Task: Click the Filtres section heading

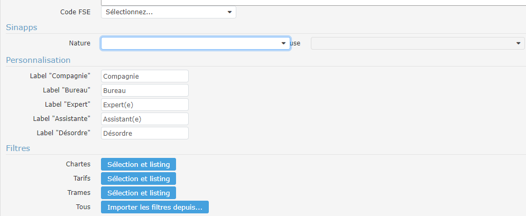Action: (x=18, y=148)
